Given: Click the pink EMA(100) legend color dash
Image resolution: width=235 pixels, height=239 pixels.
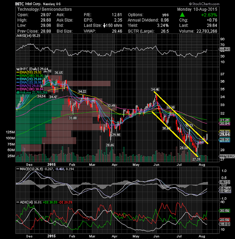Looking at the screenshot, I should tap(18, 89).
